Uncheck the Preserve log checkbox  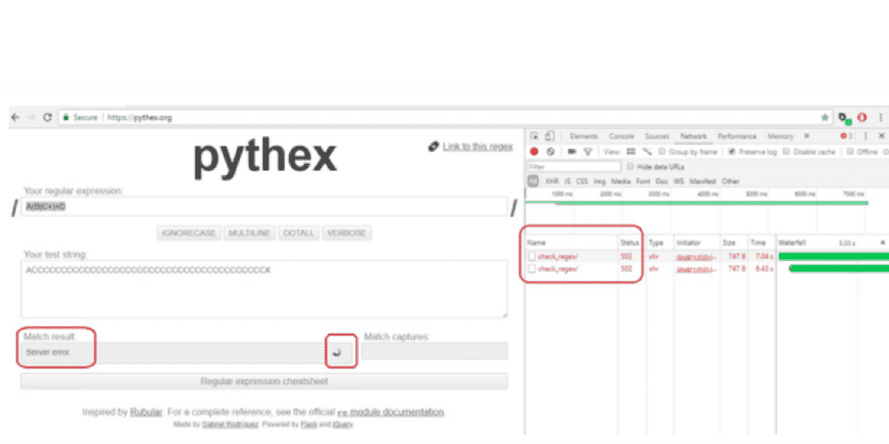click(x=732, y=152)
